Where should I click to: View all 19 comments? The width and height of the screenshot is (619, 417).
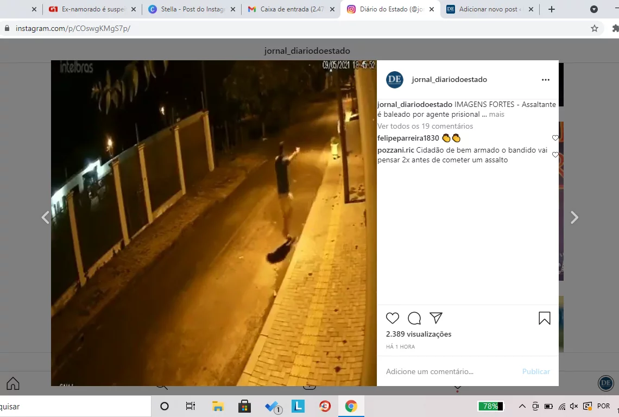(425, 126)
